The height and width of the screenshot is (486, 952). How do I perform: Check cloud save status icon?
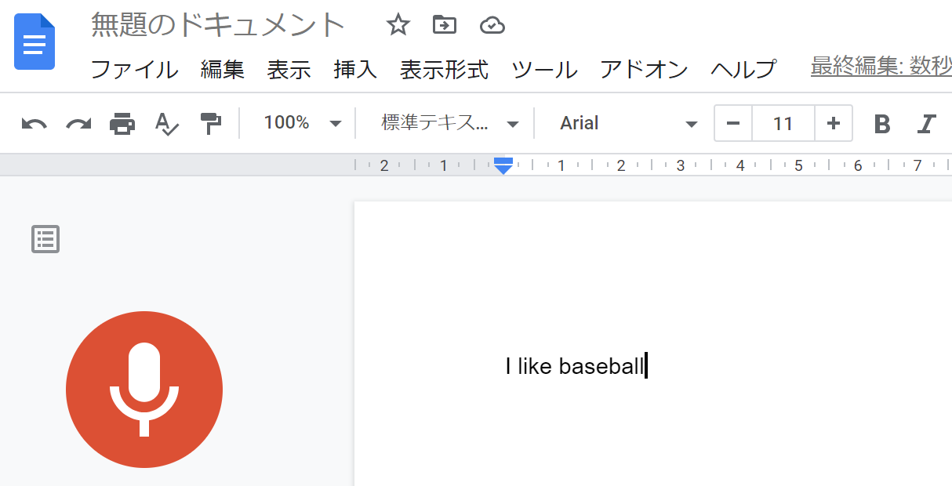point(492,26)
